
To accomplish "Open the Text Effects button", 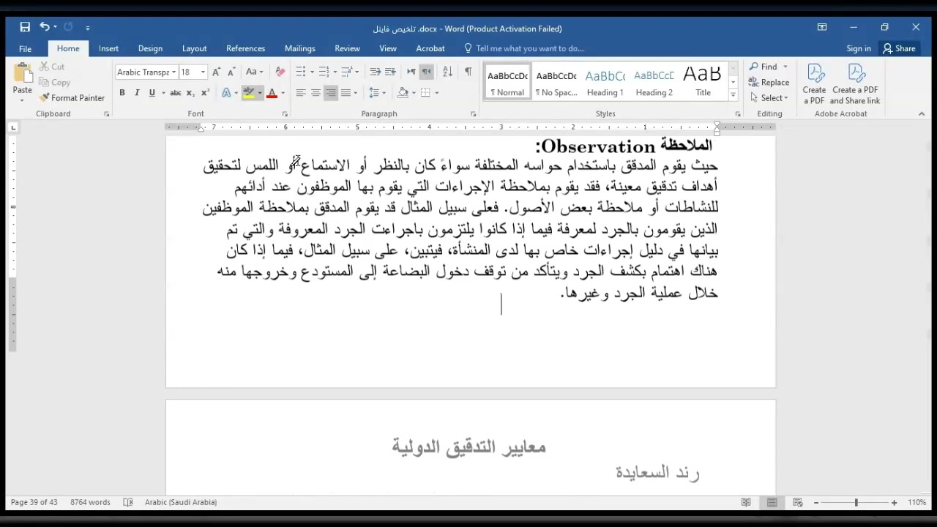I will pos(228,93).
